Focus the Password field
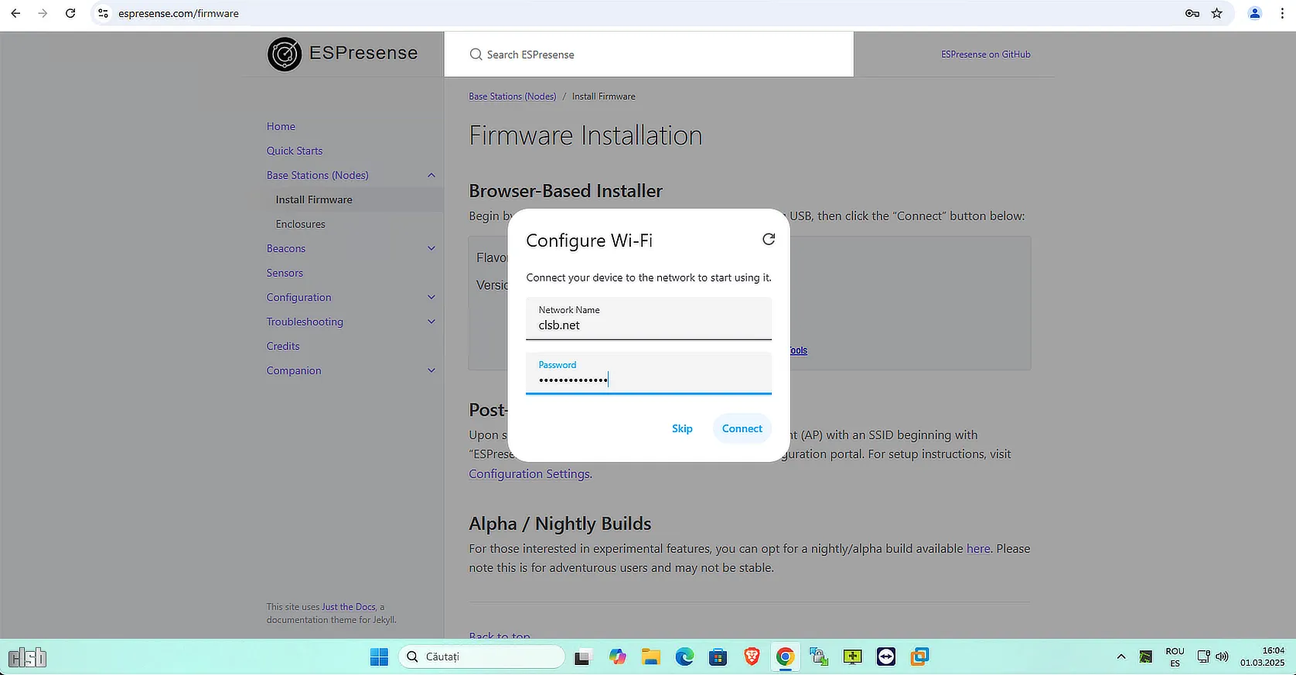The image size is (1296, 675). pyautogui.click(x=649, y=373)
